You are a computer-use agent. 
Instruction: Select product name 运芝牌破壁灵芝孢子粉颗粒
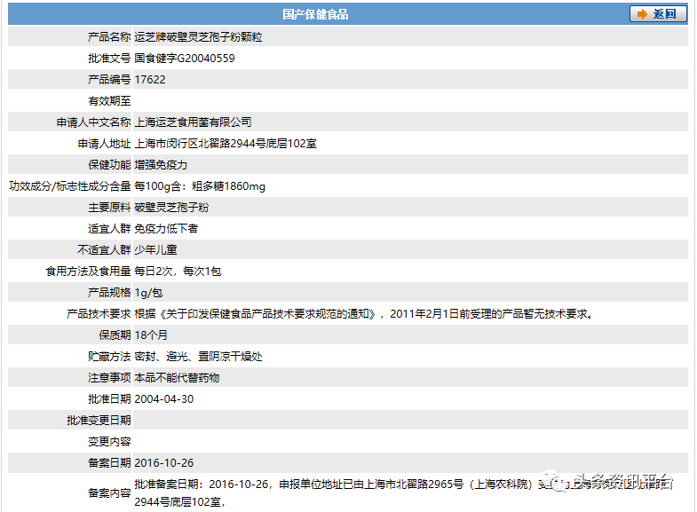198,37
